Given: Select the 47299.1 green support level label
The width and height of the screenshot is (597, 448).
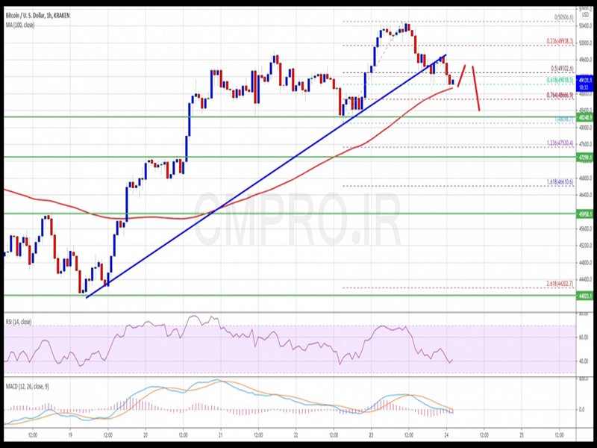Looking at the screenshot, I should click(x=584, y=158).
